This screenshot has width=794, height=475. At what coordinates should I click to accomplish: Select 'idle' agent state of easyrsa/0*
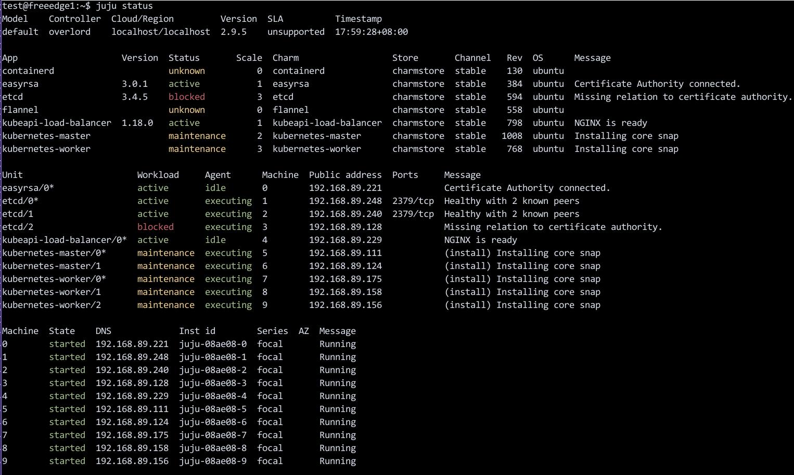215,188
